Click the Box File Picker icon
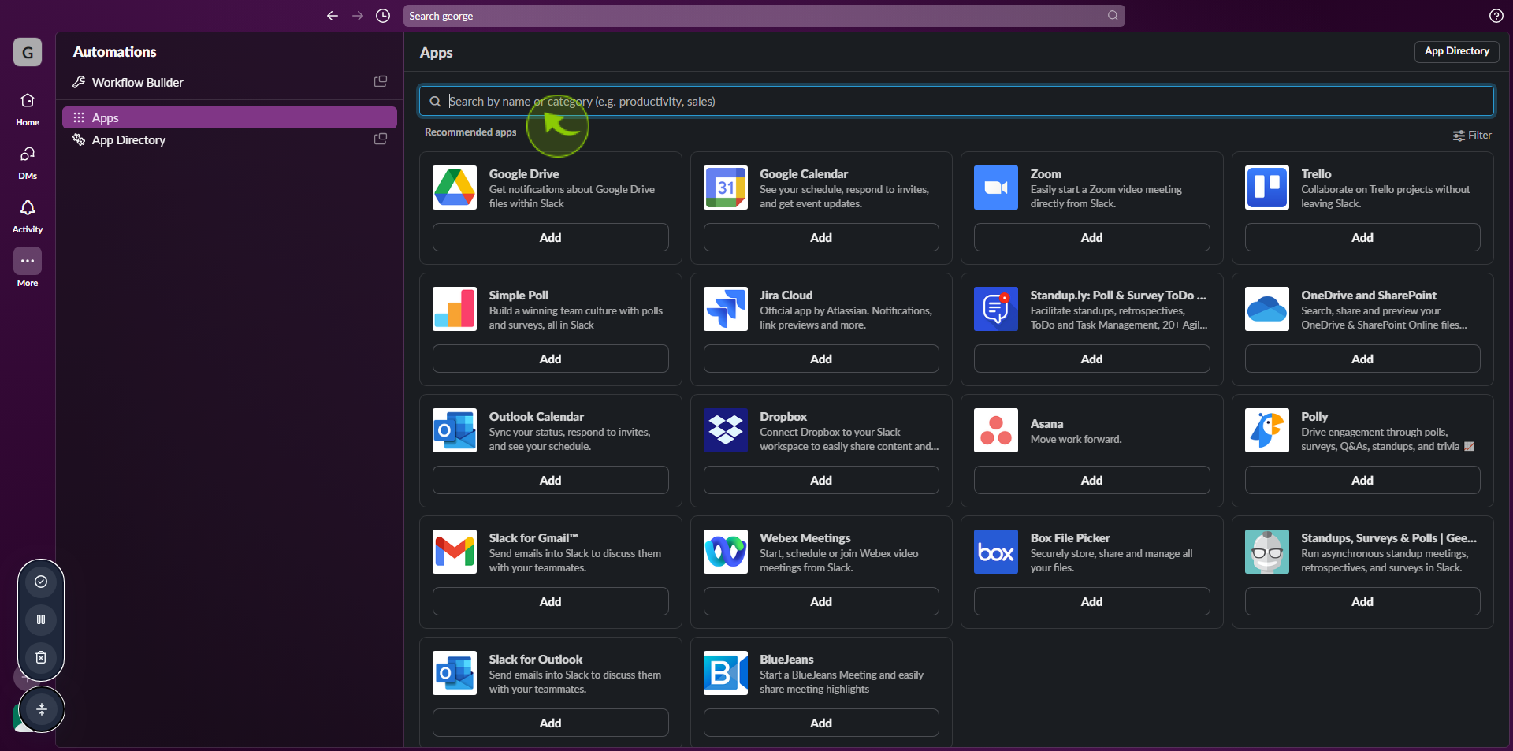1513x751 pixels. click(996, 552)
